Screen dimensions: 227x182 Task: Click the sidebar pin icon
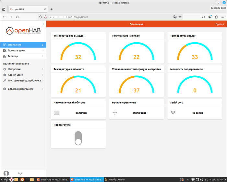pyautogui.click(x=43, y=24)
